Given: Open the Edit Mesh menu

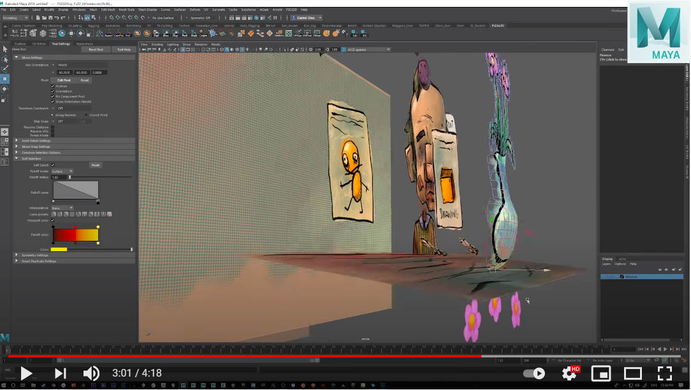Looking at the screenshot, I should point(108,10).
